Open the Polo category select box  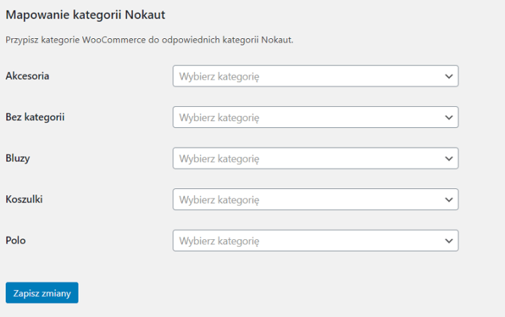tap(315, 241)
